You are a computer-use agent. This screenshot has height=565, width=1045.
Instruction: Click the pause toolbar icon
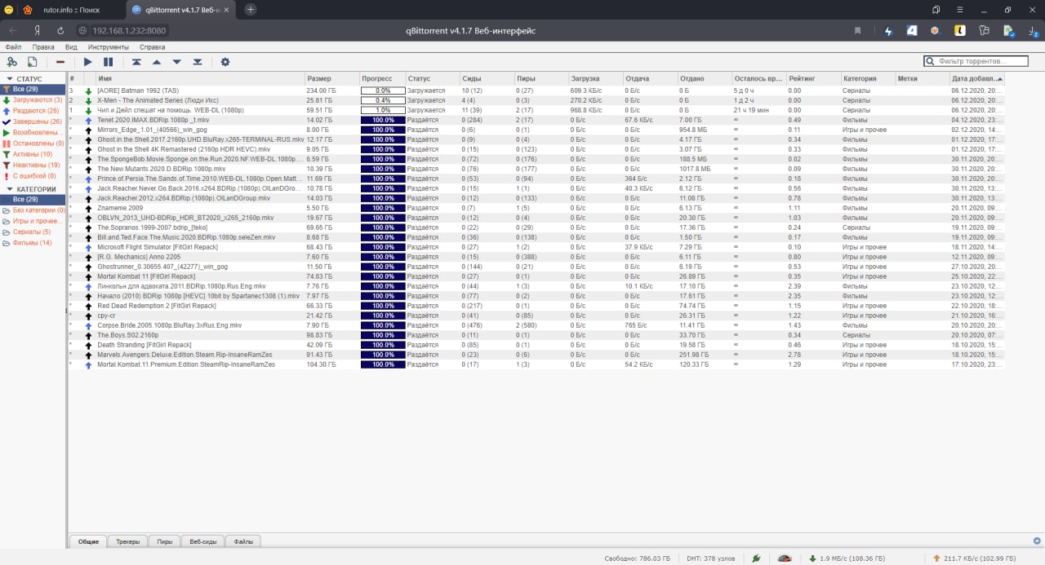(108, 61)
